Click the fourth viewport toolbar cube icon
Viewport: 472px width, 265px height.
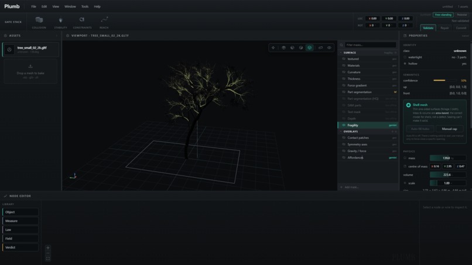point(301,47)
